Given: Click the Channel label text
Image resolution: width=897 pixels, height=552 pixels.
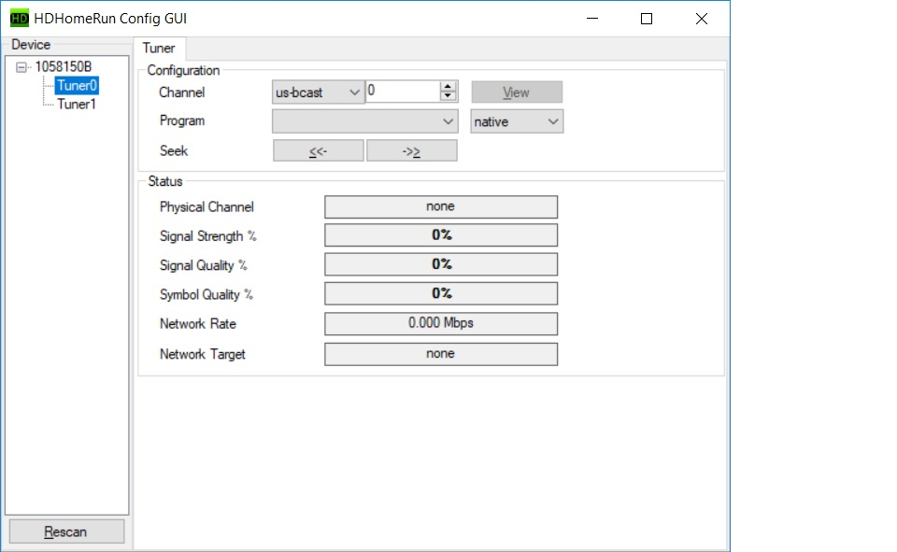Looking at the screenshot, I should pos(182,92).
